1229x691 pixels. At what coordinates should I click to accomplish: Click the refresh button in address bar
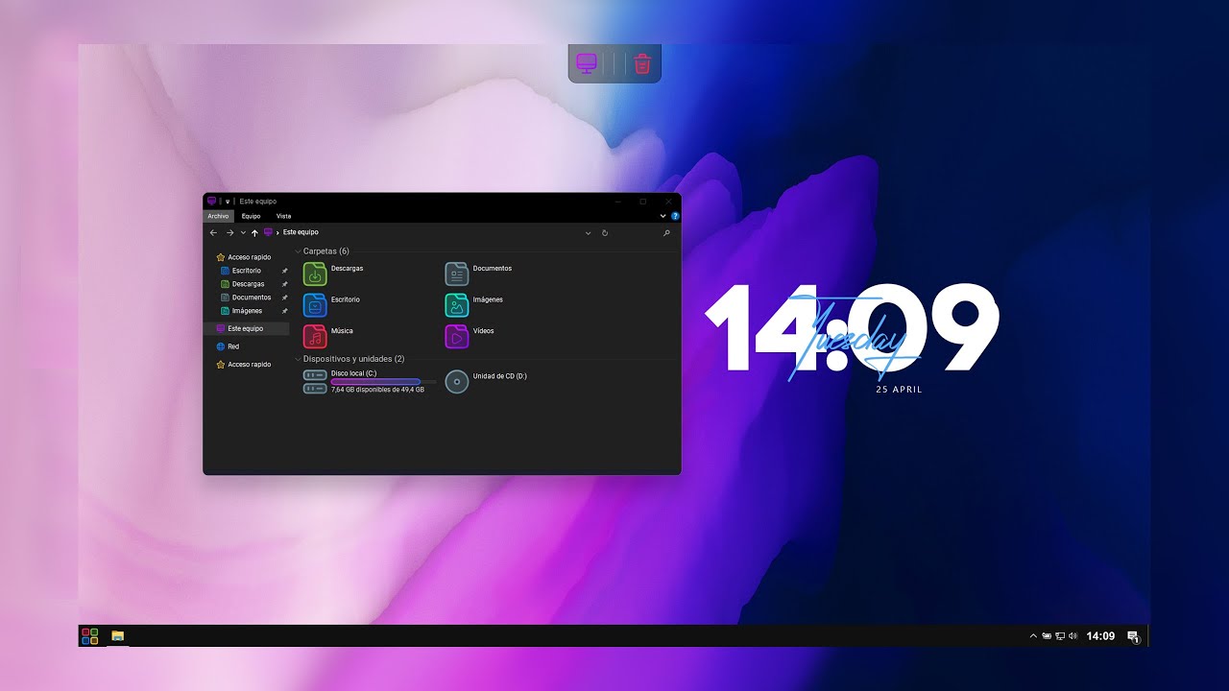pyautogui.click(x=605, y=233)
